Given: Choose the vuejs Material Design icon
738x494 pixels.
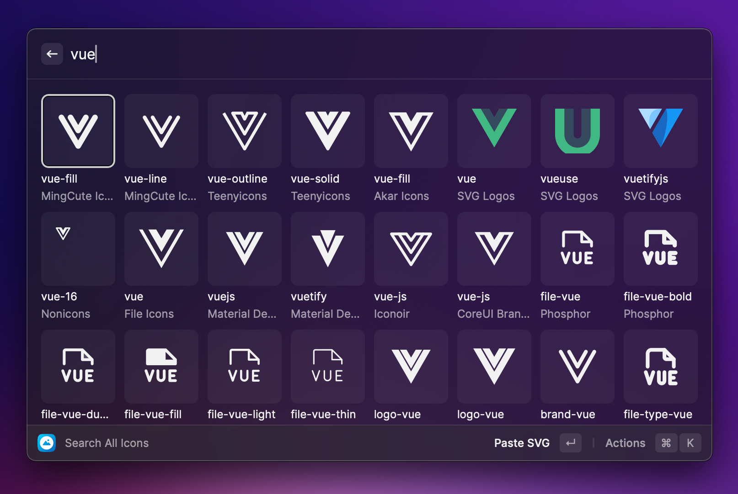Looking at the screenshot, I should tap(244, 249).
